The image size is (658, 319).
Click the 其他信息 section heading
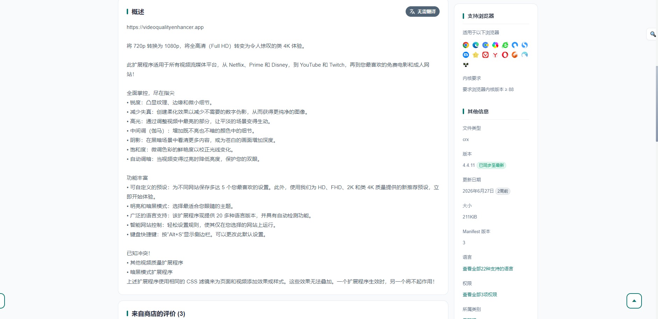(x=478, y=111)
